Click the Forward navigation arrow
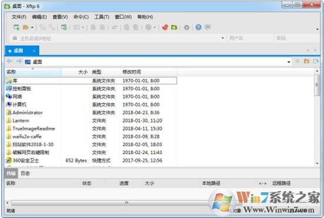The height and width of the screenshot is (218, 324). [19, 62]
